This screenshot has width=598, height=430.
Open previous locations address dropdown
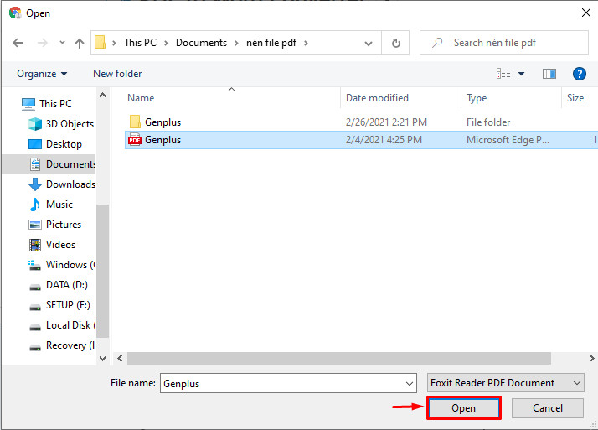tap(369, 43)
